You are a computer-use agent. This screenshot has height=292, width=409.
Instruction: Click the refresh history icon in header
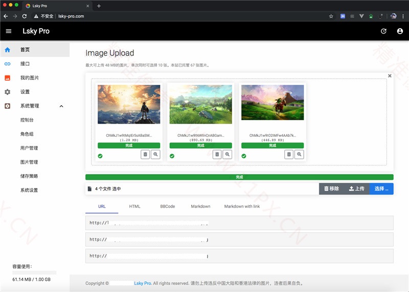click(x=384, y=31)
